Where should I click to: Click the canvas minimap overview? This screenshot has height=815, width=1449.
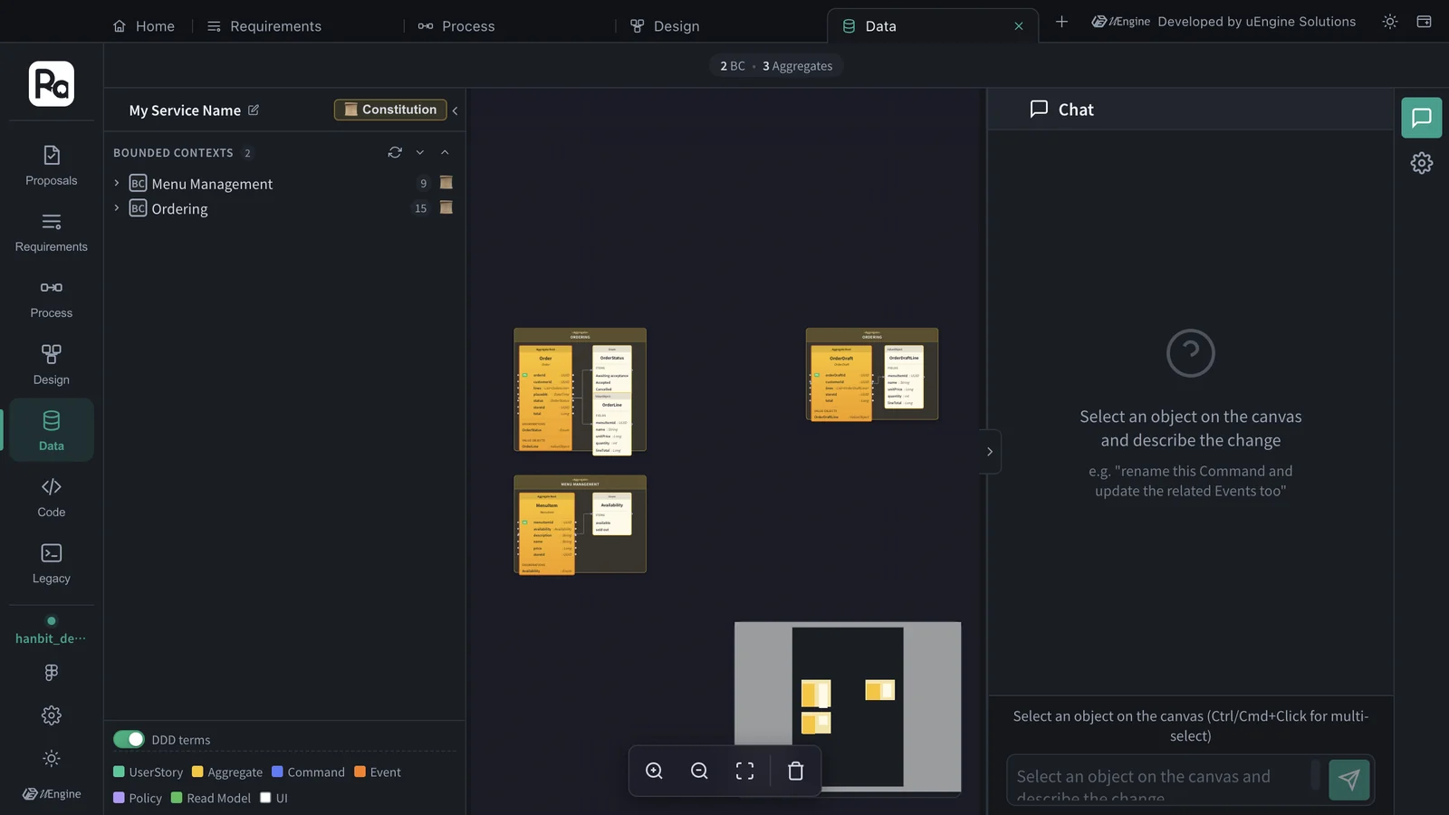(848, 707)
